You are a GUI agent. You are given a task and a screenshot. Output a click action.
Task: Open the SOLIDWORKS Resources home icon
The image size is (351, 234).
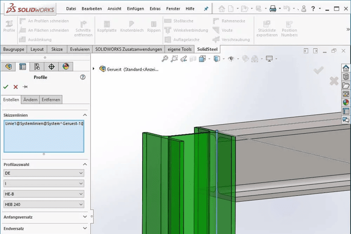[x=346, y=68]
